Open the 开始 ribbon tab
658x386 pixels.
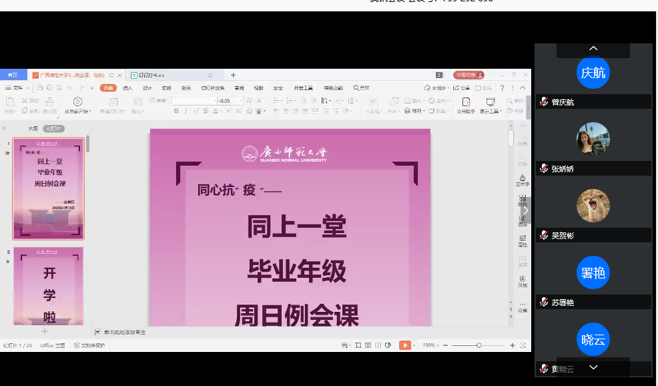(108, 87)
